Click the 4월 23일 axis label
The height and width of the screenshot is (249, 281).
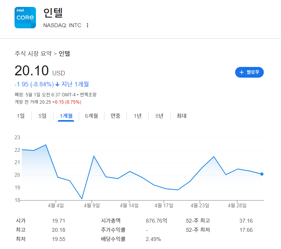tap(200, 205)
